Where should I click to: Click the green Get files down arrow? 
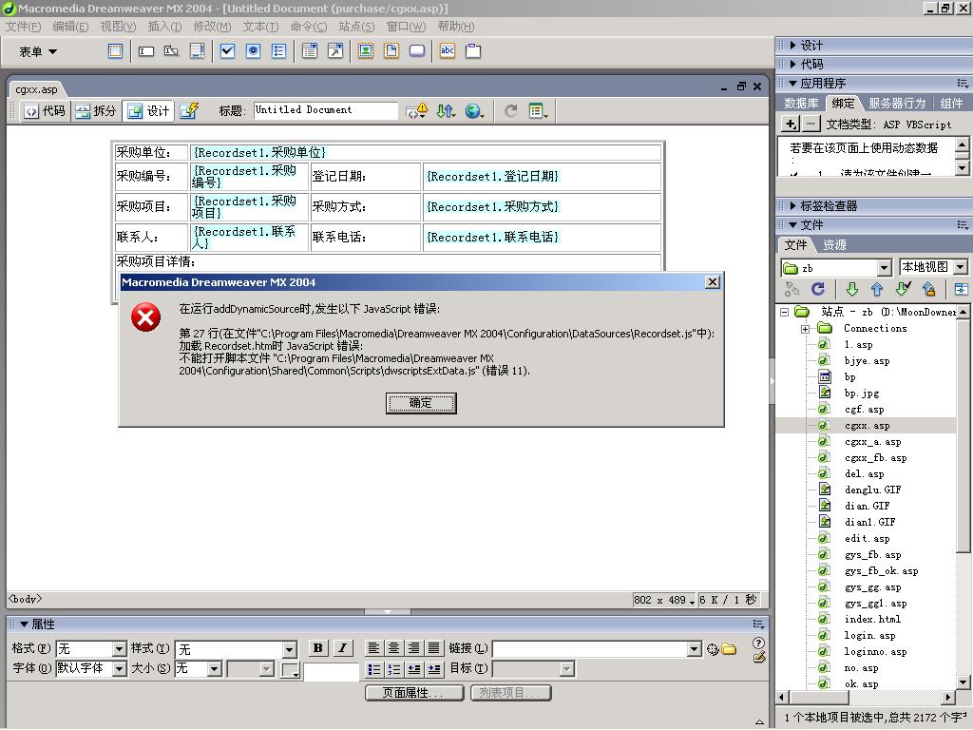coord(851,290)
